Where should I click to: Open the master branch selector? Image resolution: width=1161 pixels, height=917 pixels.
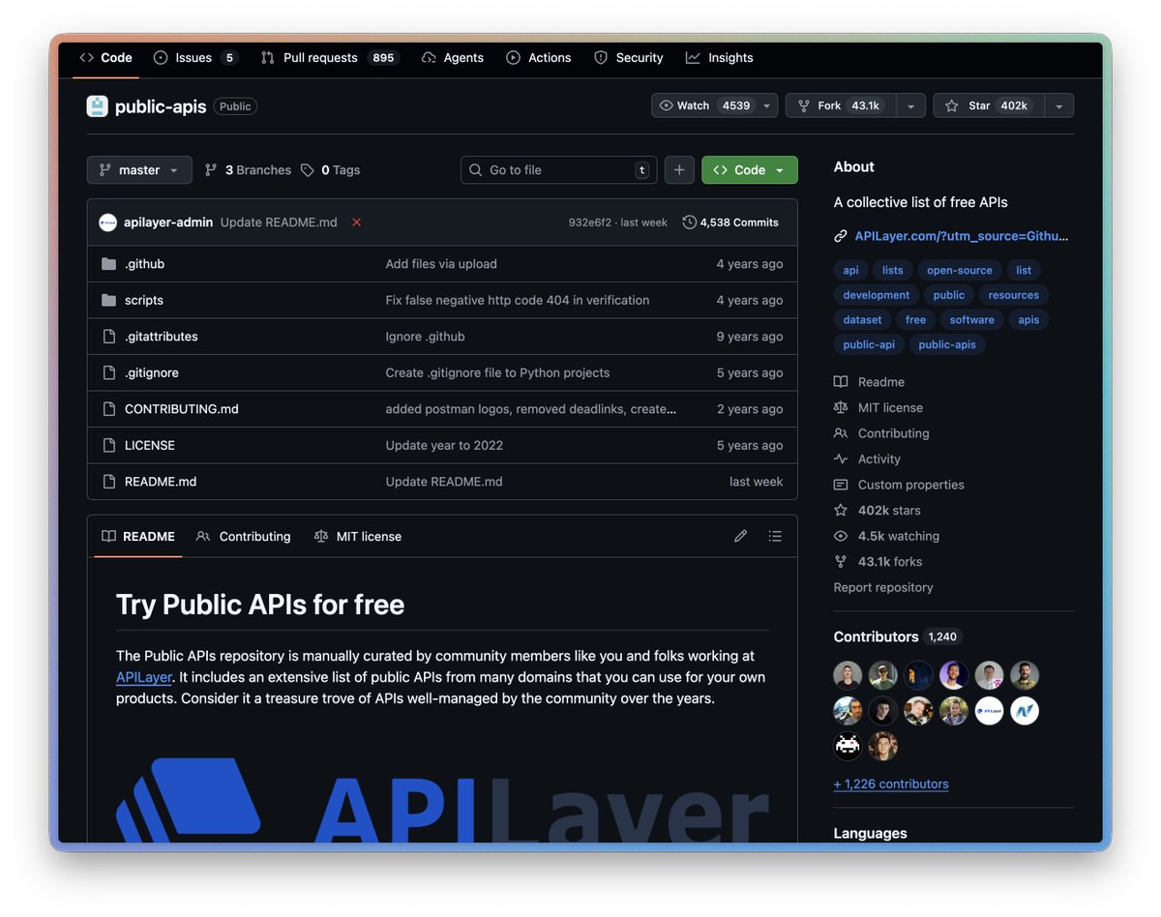click(139, 170)
